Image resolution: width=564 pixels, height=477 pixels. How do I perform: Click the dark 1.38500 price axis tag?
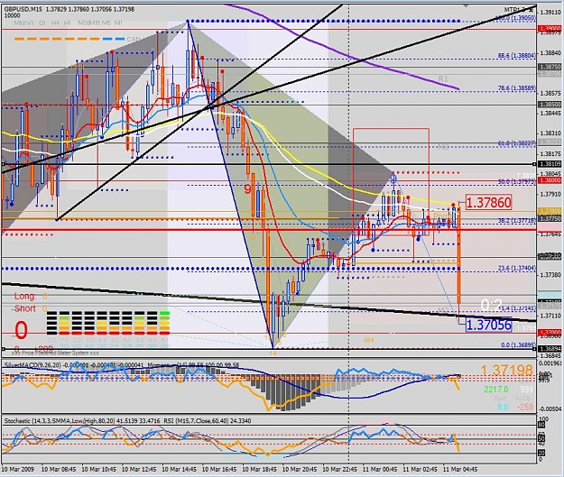pyautogui.click(x=550, y=105)
